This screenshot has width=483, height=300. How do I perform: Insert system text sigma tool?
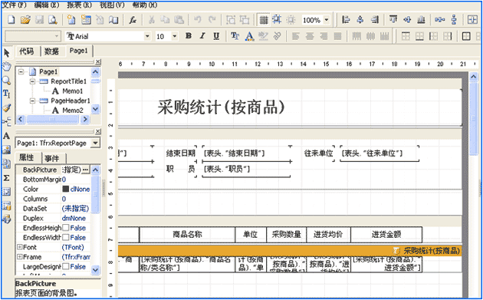coord(6,178)
